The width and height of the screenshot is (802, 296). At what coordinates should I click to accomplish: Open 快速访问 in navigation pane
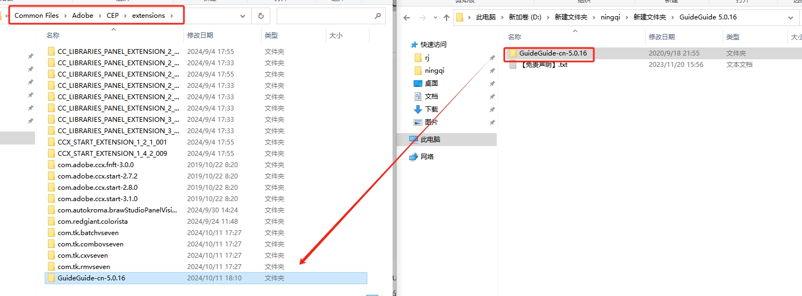click(x=434, y=44)
